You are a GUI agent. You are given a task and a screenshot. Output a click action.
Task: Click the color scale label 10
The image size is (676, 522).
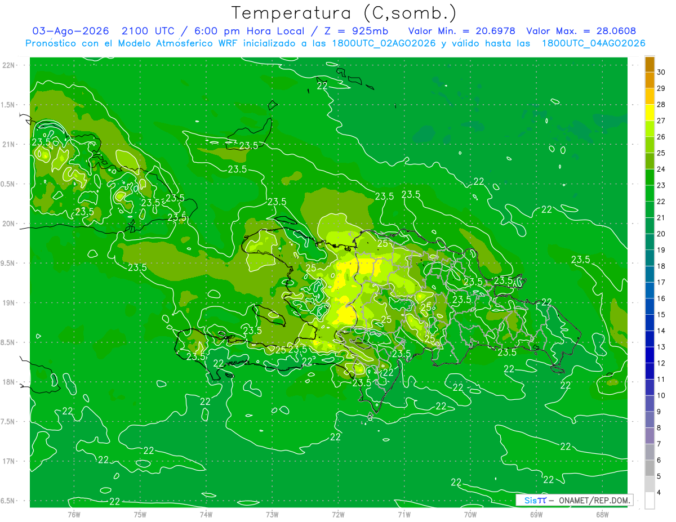pyautogui.click(x=661, y=395)
